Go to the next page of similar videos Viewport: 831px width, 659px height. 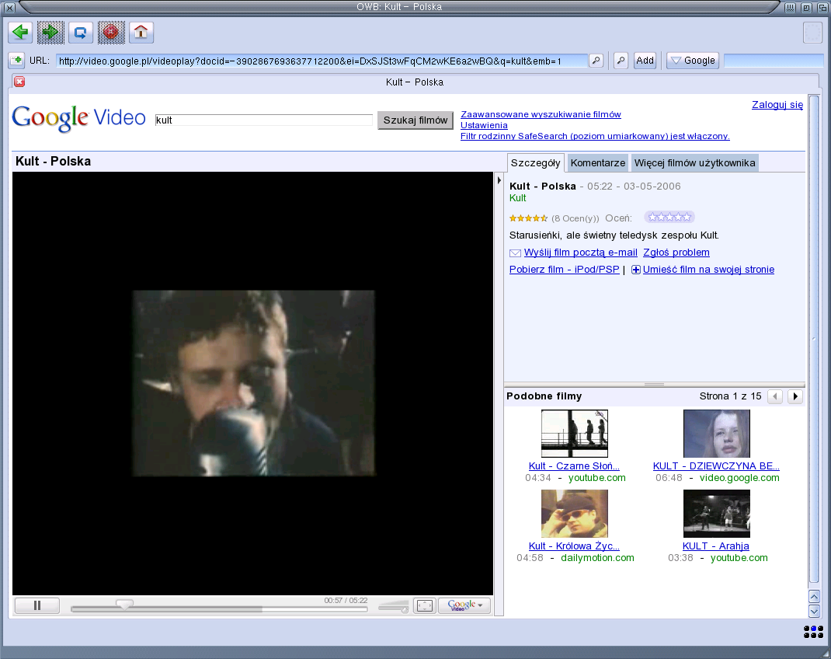pos(795,396)
